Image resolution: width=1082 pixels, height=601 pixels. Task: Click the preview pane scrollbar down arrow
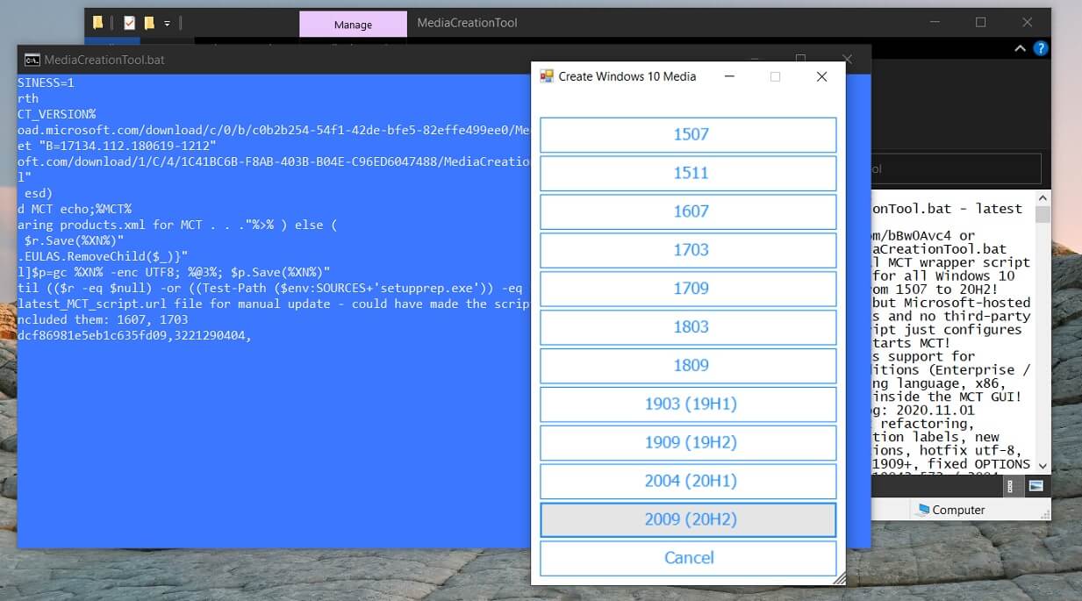1043,465
